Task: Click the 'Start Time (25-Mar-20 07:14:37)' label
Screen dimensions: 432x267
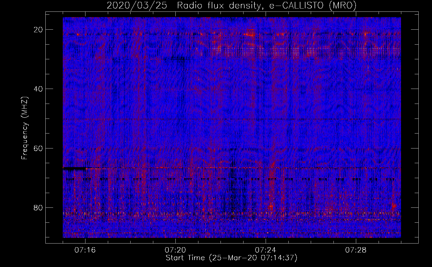Action: point(231,258)
